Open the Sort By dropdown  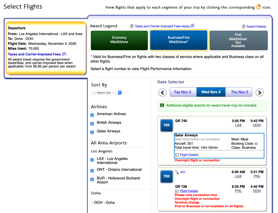tap(106, 93)
